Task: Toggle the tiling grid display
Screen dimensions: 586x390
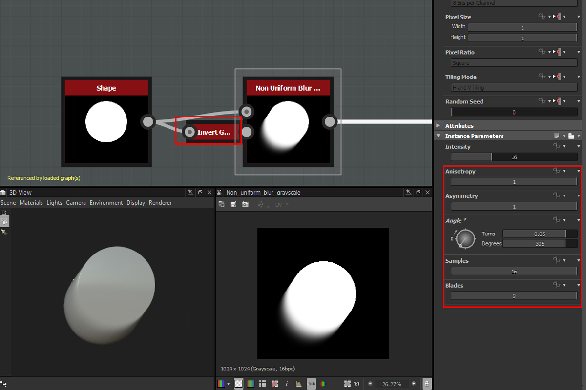Action: [263, 384]
